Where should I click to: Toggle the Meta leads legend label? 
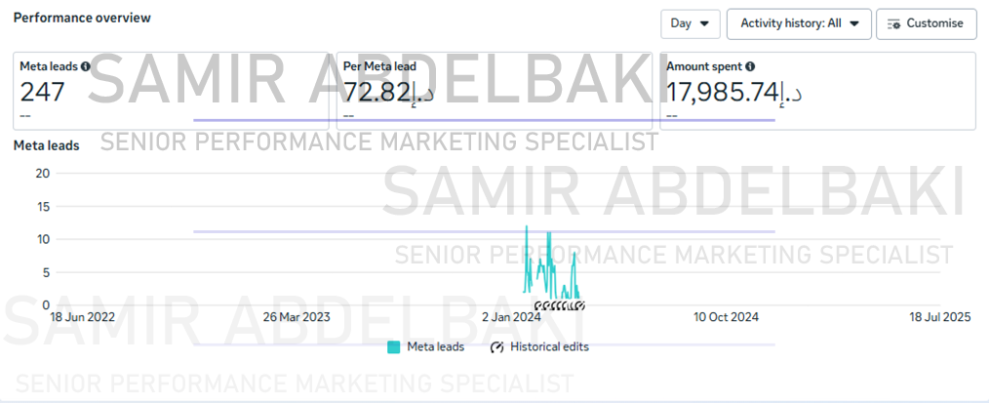click(436, 346)
